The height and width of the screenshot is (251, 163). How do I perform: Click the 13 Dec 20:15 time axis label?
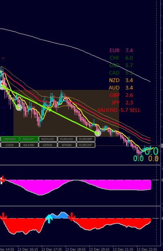click(99, 249)
